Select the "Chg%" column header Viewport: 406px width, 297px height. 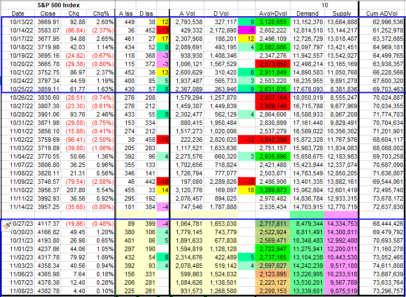point(100,13)
